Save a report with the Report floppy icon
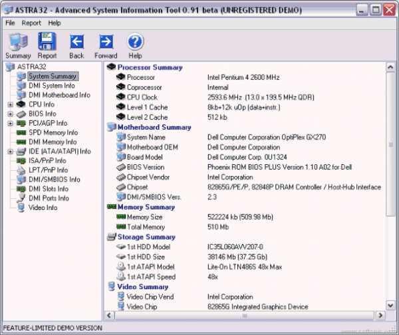This screenshot has height=335, width=399. [47, 41]
